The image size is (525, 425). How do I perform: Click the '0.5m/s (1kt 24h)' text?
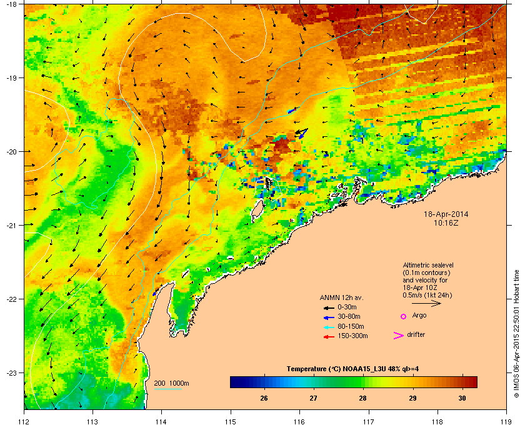click(427, 296)
